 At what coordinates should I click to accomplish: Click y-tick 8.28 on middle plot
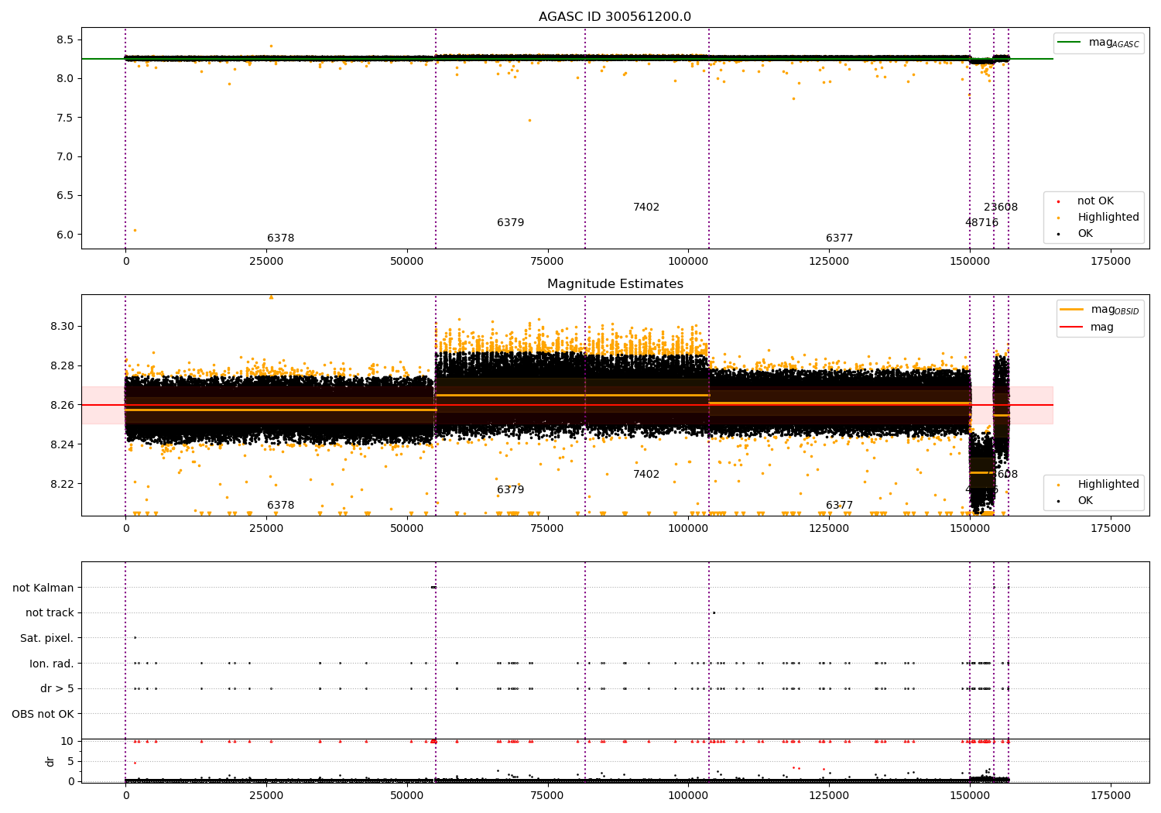(x=62, y=365)
